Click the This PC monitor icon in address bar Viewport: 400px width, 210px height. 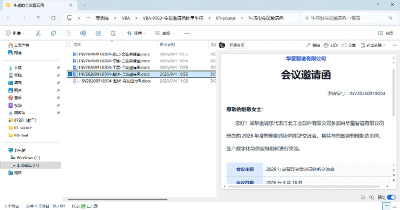pyautogui.click(x=69, y=18)
